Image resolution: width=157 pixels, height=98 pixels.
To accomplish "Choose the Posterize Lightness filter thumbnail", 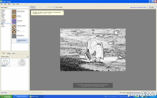I will (x=14, y=26).
